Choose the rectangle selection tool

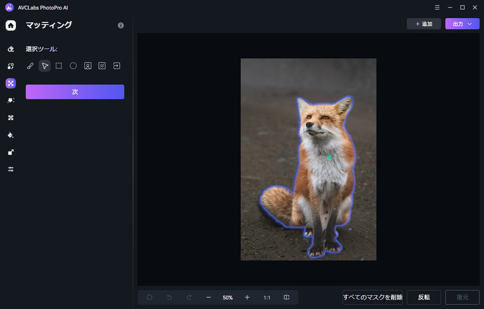tap(59, 65)
